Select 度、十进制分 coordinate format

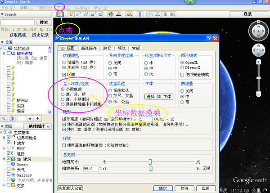coord(75,99)
